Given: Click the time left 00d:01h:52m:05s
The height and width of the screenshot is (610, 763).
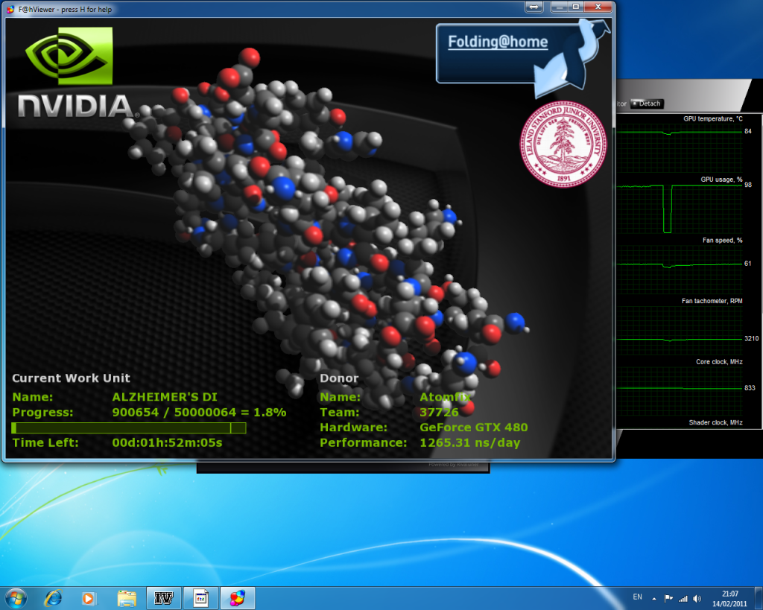Looking at the screenshot, I should tap(167, 442).
